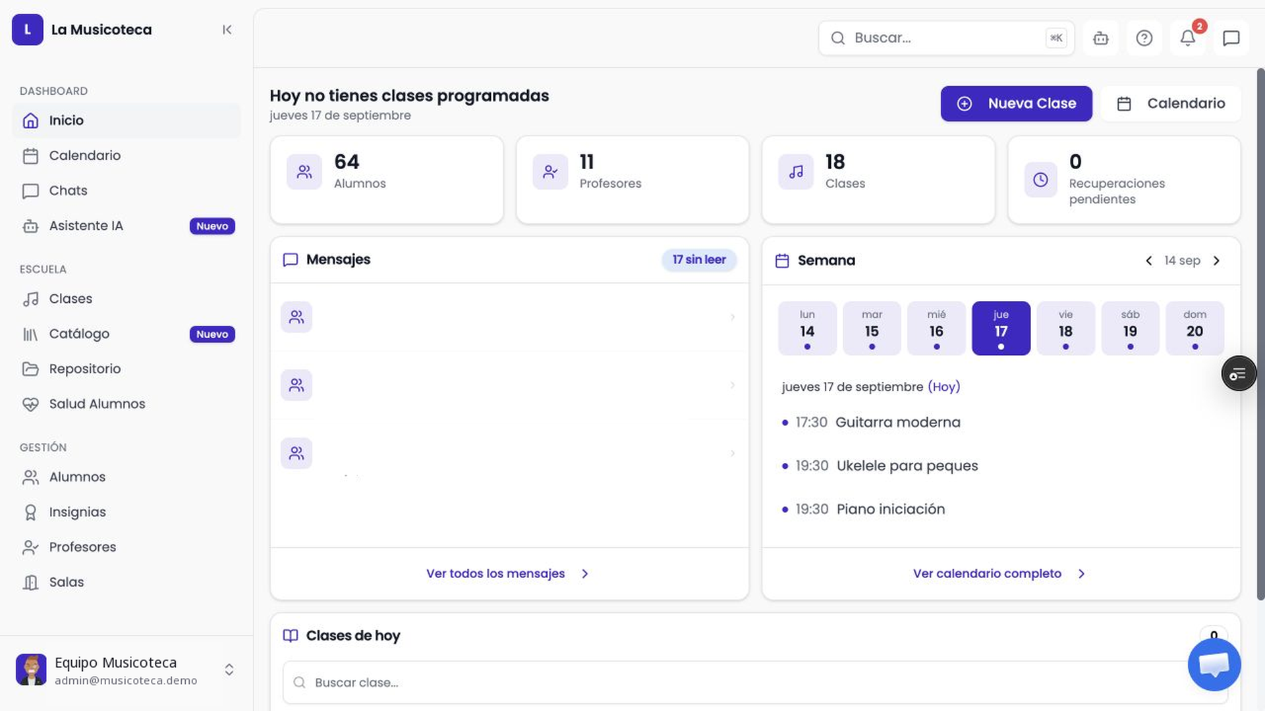
Task: Select mié 16 day tab
Action: pyautogui.click(x=936, y=329)
